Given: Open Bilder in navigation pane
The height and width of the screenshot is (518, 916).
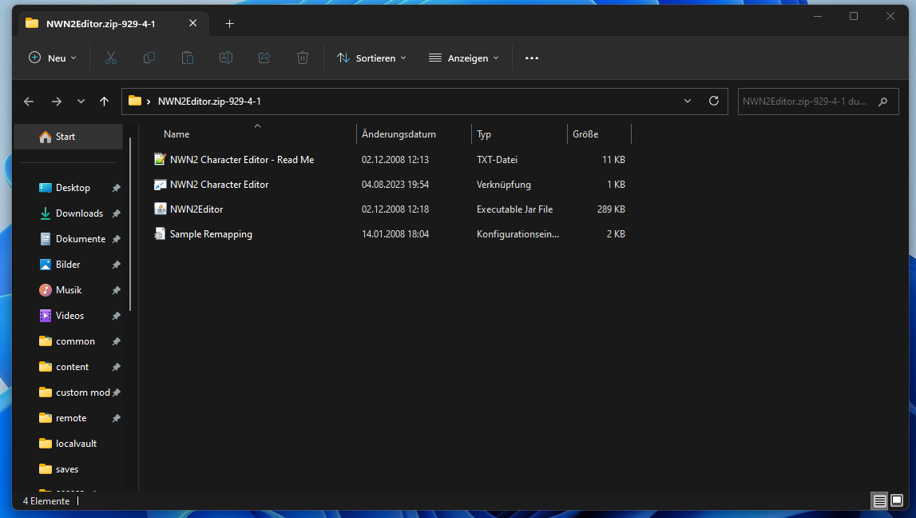Looking at the screenshot, I should click(68, 265).
